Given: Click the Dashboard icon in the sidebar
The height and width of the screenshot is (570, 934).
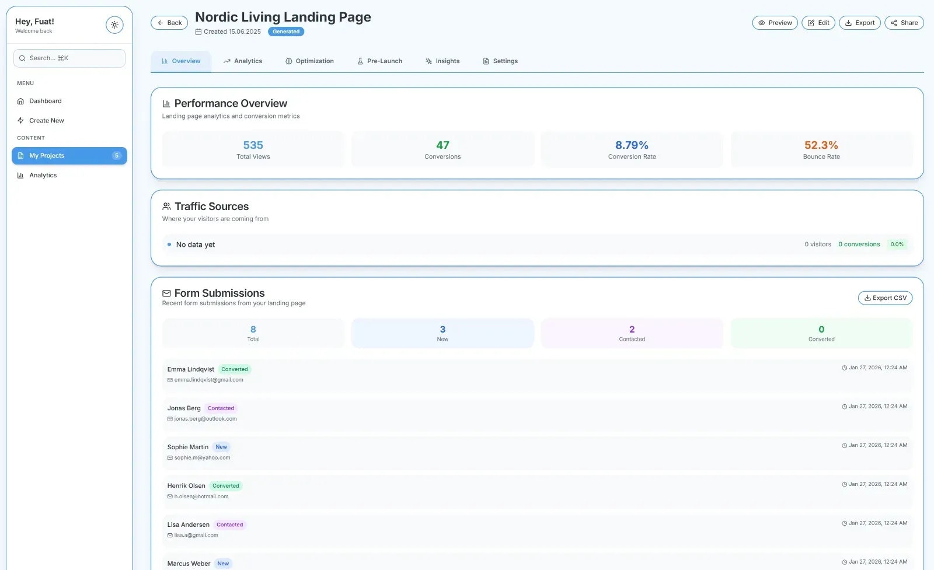Looking at the screenshot, I should pos(21,101).
